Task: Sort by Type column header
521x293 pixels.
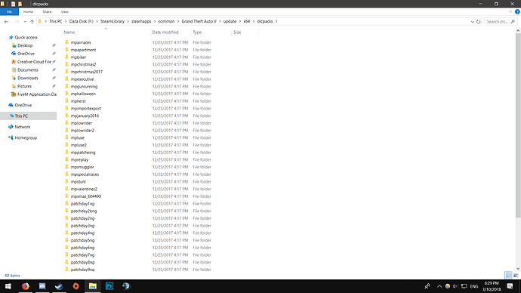Action: pyautogui.click(x=197, y=32)
